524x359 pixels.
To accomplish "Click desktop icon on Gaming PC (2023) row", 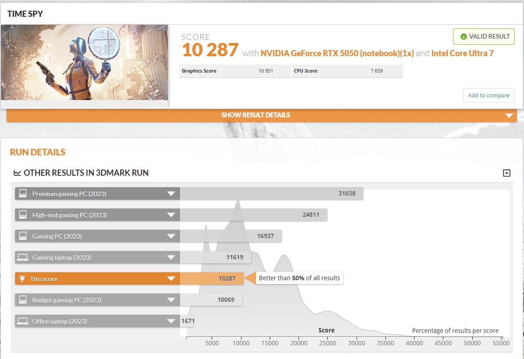I will (x=23, y=236).
